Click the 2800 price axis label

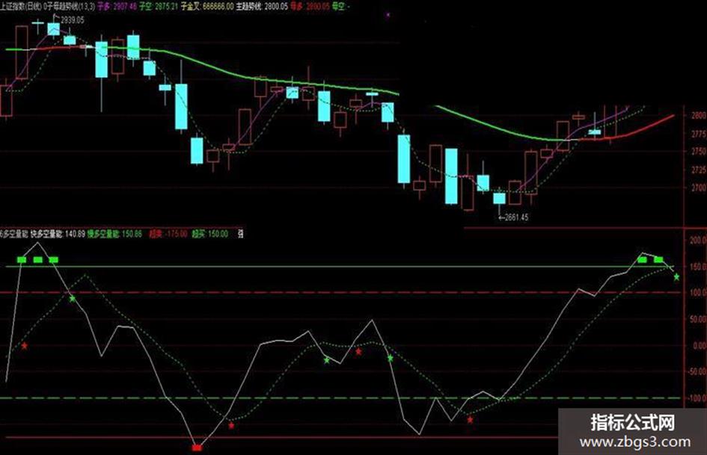(x=699, y=115)
